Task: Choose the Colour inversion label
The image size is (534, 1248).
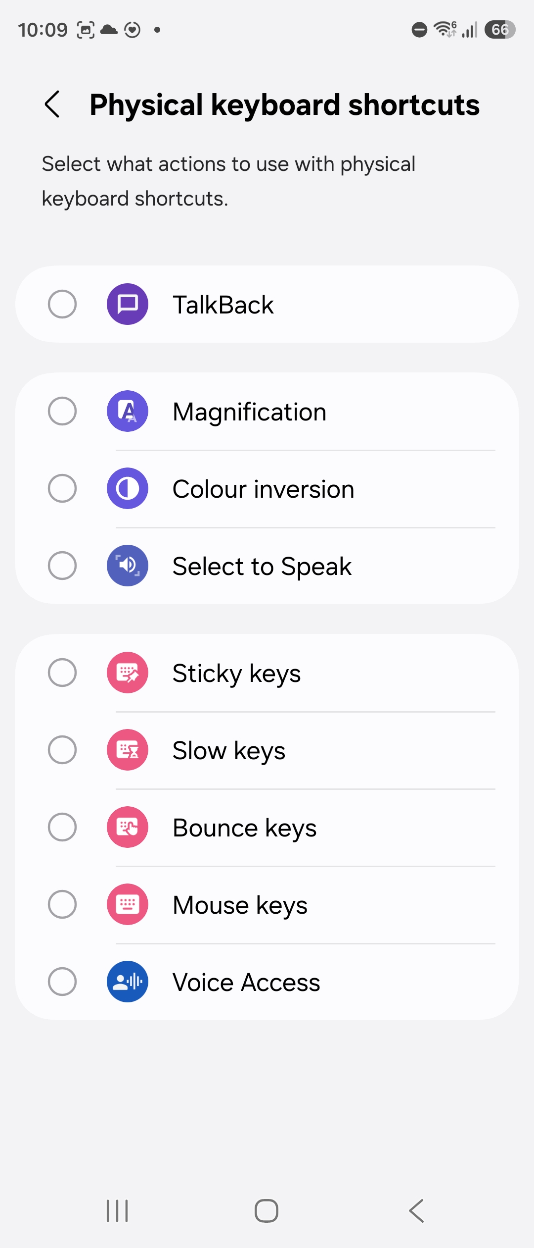Action: coord(264,489)
